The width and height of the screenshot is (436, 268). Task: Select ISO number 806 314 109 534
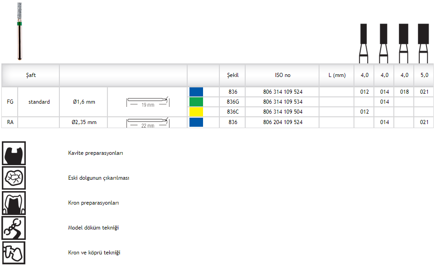pyautogui.click(x=283, y=102)
